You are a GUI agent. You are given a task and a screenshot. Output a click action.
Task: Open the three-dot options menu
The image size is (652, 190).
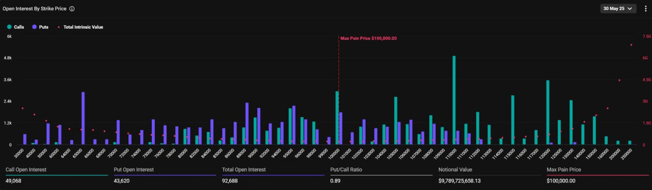645,9
